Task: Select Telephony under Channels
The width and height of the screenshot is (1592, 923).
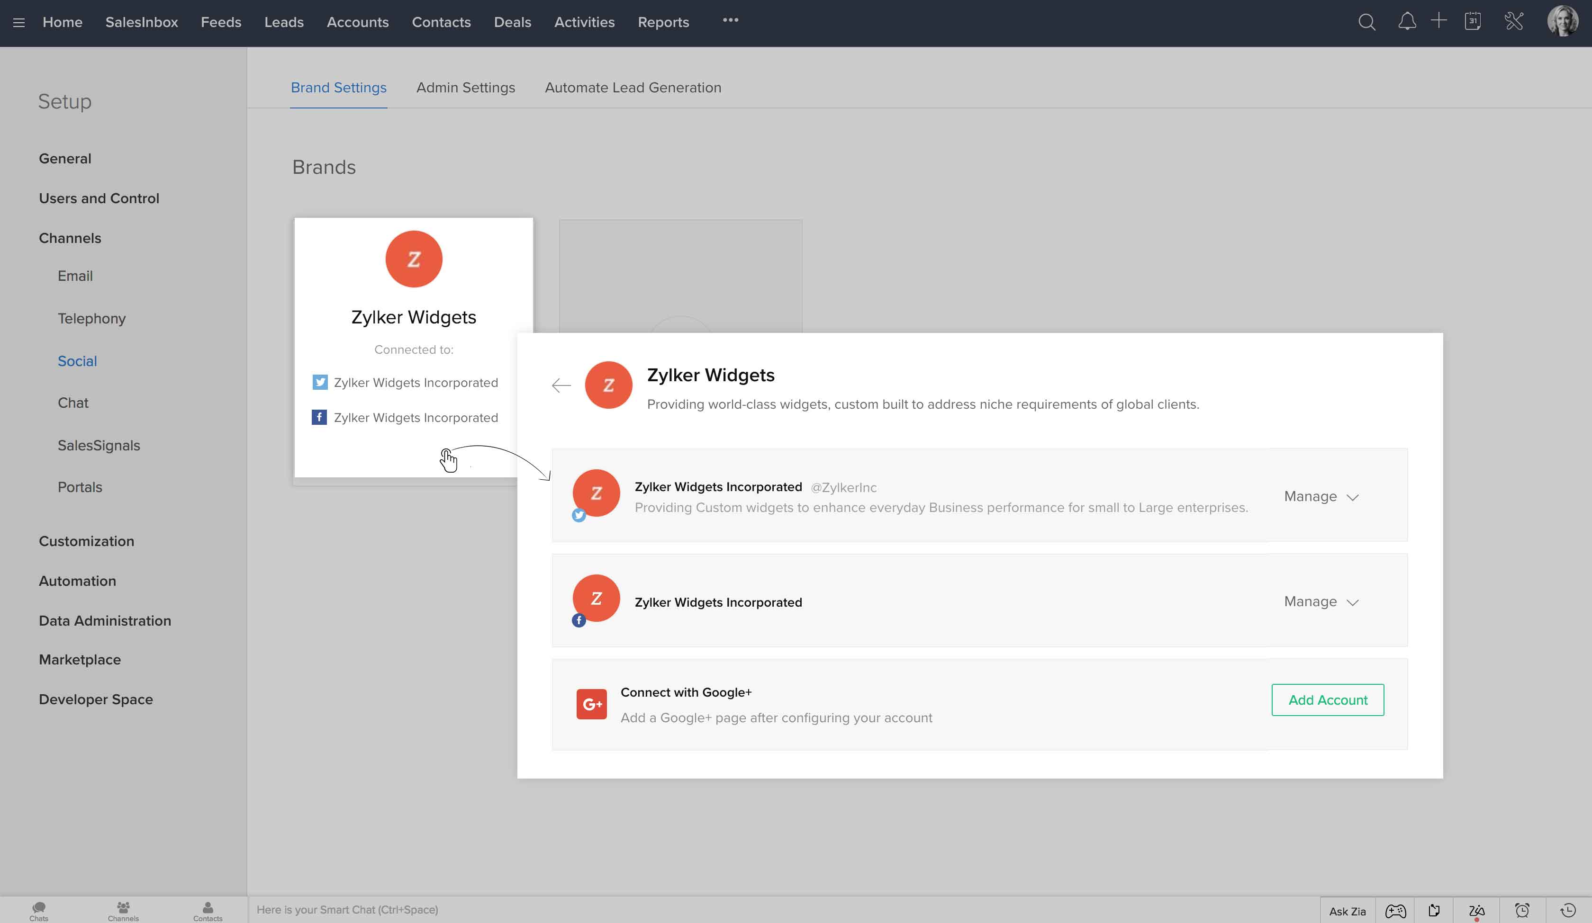Action: 91,318
